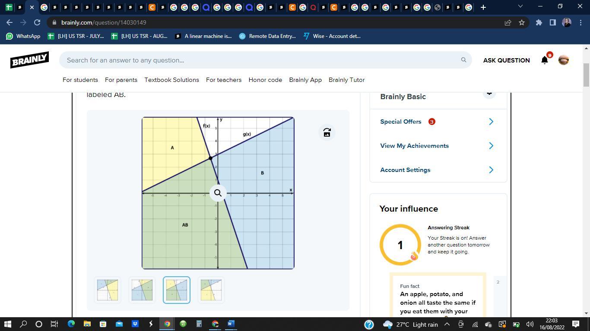Image resolution: width=590 pixels, height=331 pixels.
Task: Open the Honor code menu item
Action: tap(265, 80)
